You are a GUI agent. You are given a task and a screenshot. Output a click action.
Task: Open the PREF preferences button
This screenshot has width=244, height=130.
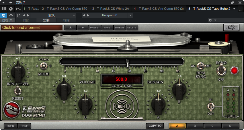[x=24, y=126]
